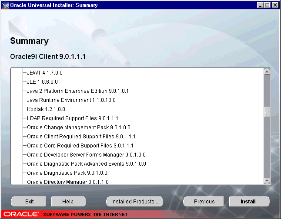The height and width of the screenshot is (219, 281).
Task: Select Oracle Diagnostic Pack Advanced Events row
Action: [x=87, y=164]
